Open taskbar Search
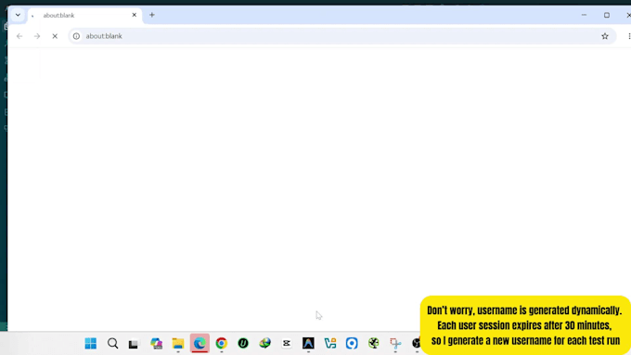The height and width of the screenshot is (355, 631). (112, 343)
